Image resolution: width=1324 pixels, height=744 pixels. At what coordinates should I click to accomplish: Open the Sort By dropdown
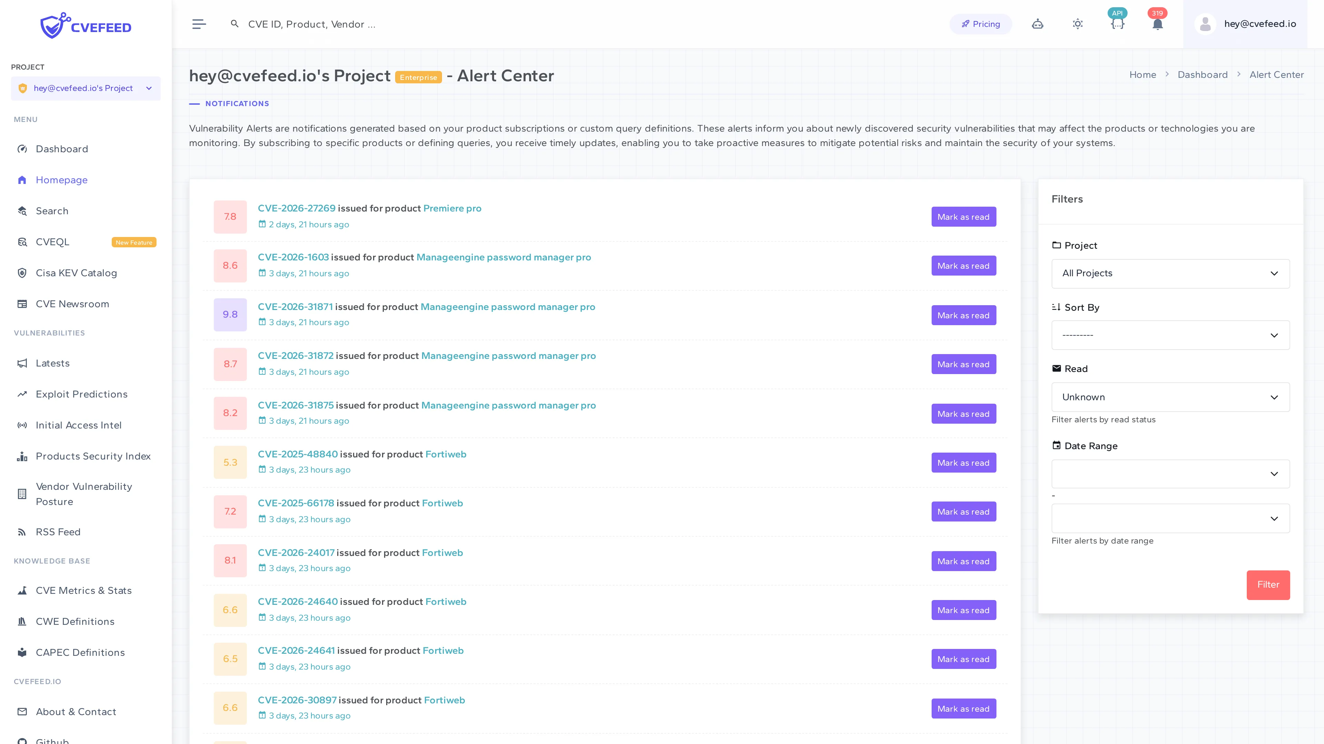click(x=1170, y=335)
